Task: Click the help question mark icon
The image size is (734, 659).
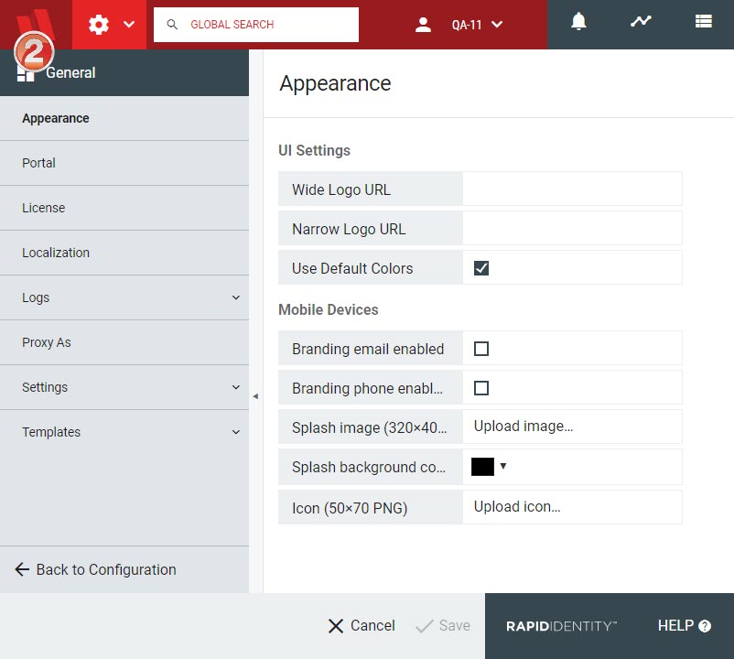Action: point(705,626)
